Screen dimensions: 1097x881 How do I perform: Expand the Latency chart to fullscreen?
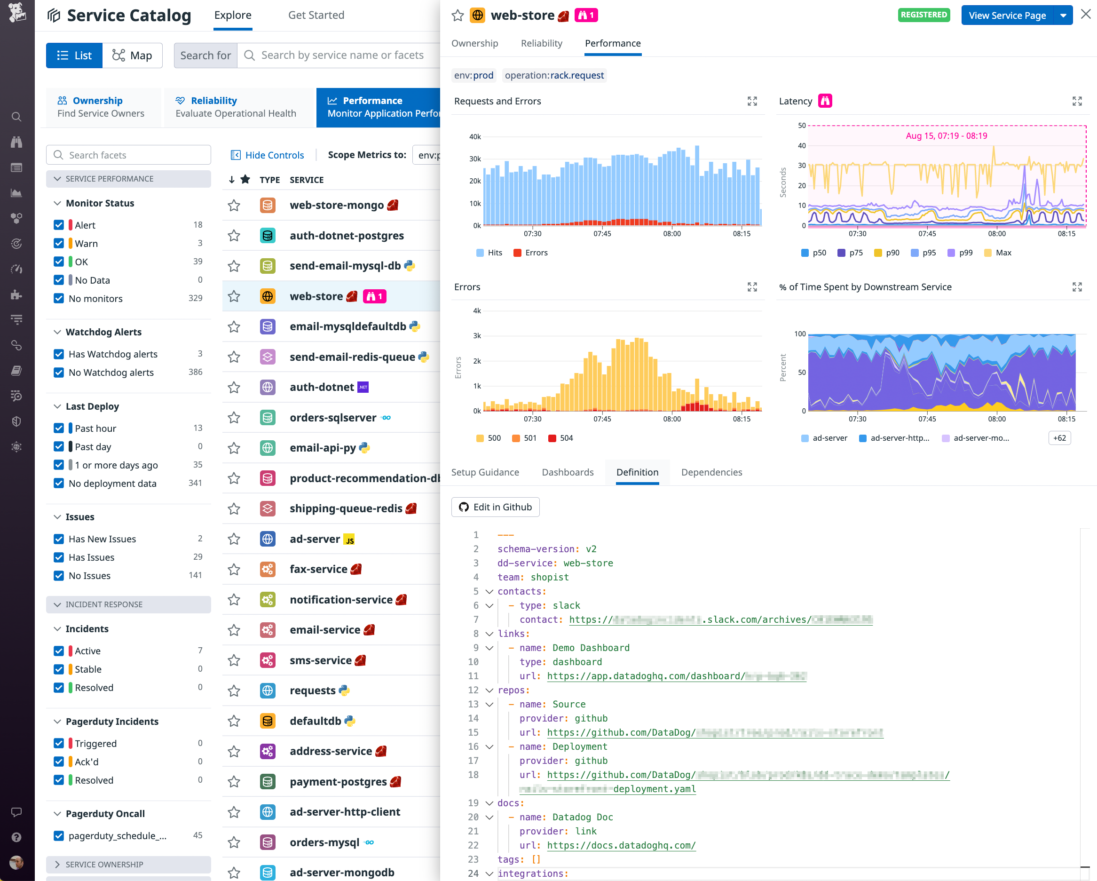1077,101
